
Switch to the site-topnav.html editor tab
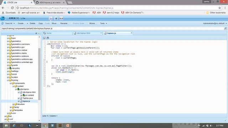[x=88, y=33]
